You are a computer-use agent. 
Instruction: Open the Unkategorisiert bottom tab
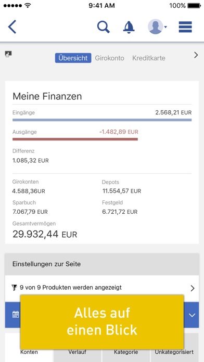174,352
